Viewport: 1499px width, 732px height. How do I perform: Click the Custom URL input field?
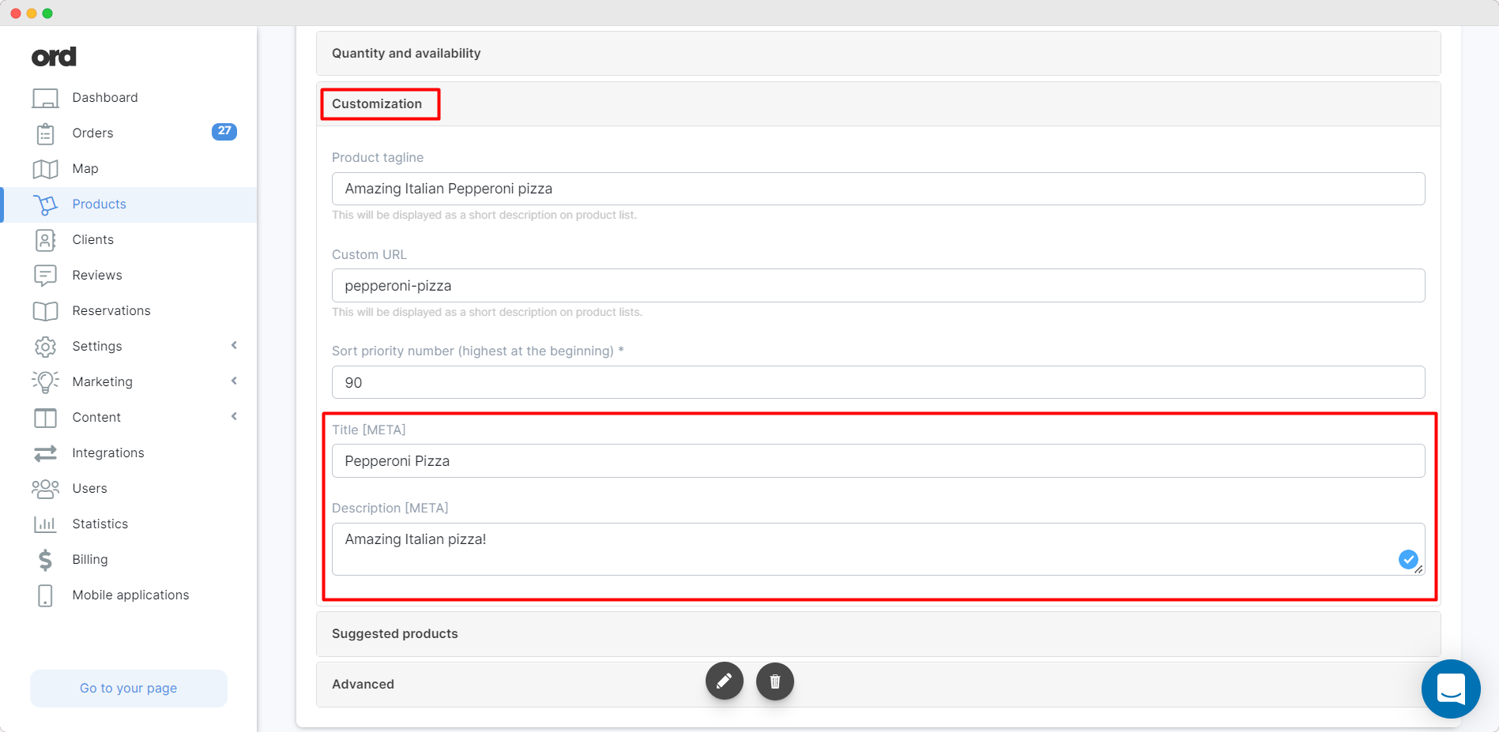(878, 286)
